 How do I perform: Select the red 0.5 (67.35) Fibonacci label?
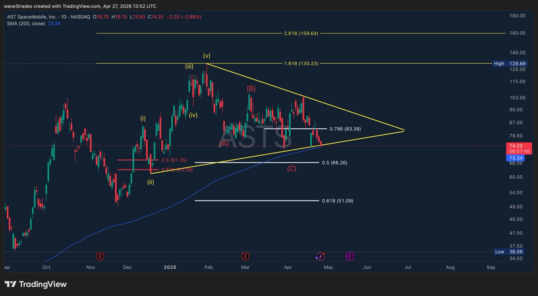tap(174, 160)
